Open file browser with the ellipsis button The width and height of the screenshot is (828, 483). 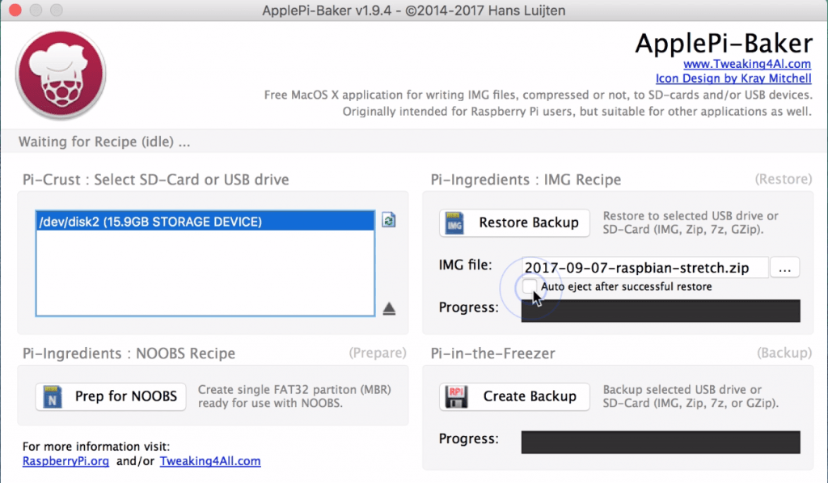pyautogui.click(x=784, y=268)
